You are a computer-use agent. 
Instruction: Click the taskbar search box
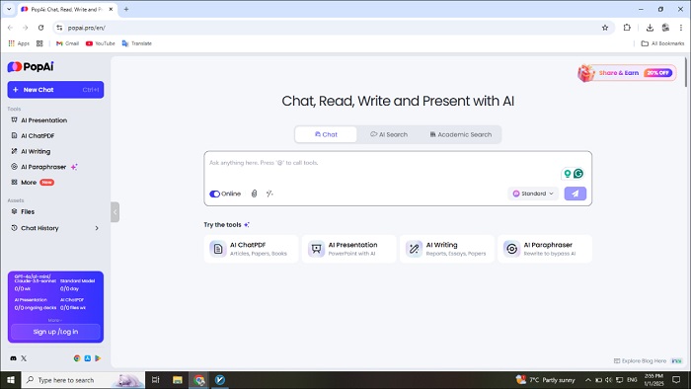[83, 380]
